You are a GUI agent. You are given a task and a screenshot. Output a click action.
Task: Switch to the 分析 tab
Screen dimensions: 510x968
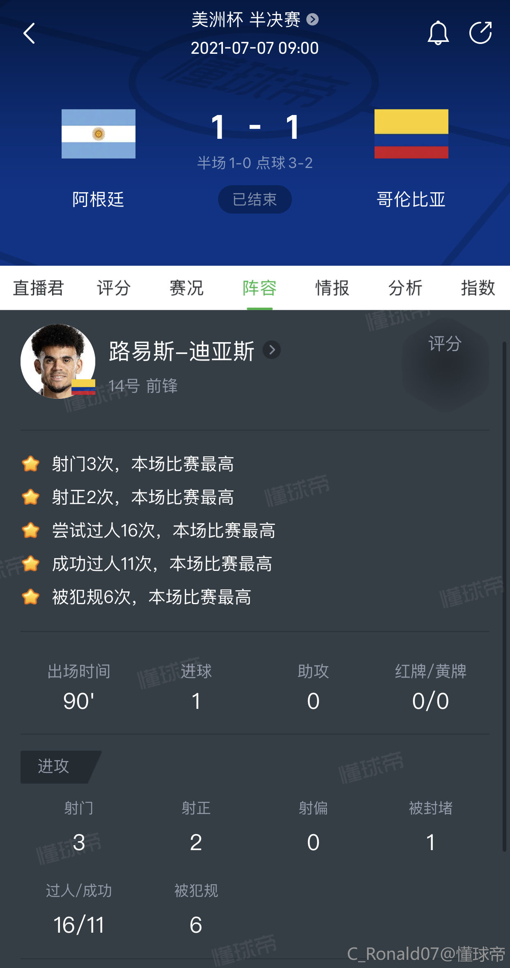pyautogui.click(x=405, y=288)
